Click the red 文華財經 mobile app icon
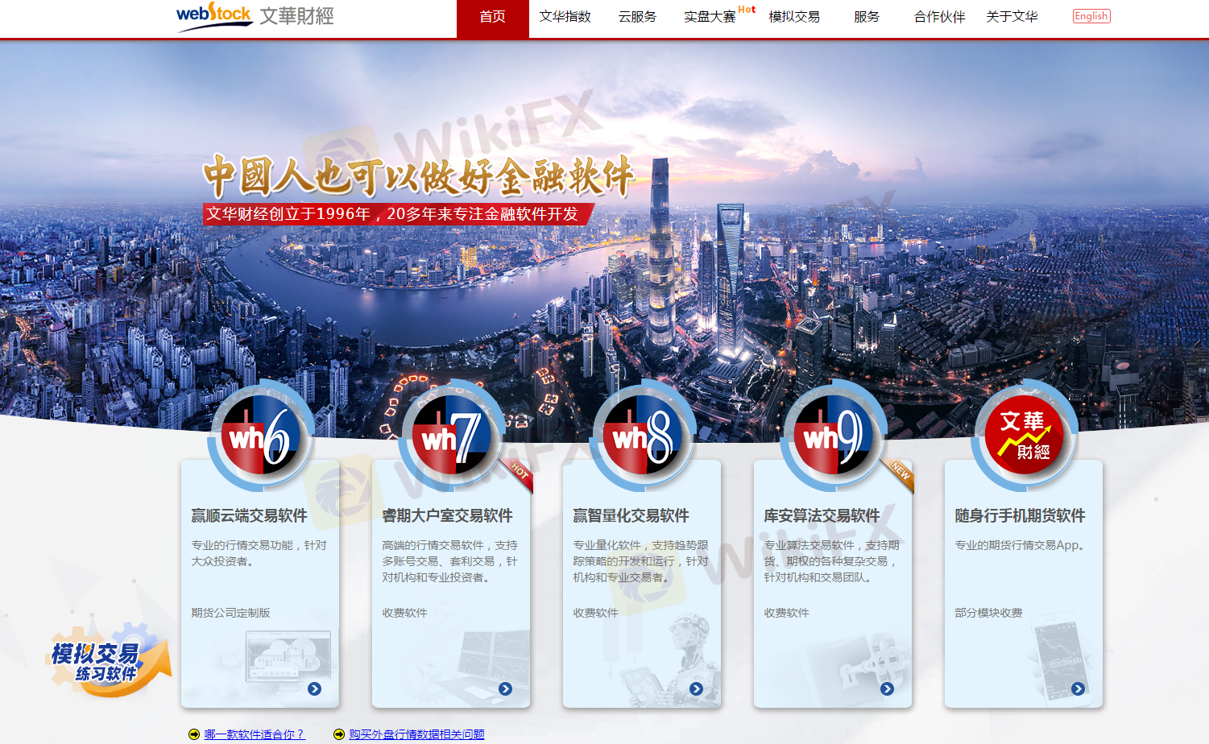Image resolution: width=1209 pixels, height=744 pixels. coord(1024,437)
